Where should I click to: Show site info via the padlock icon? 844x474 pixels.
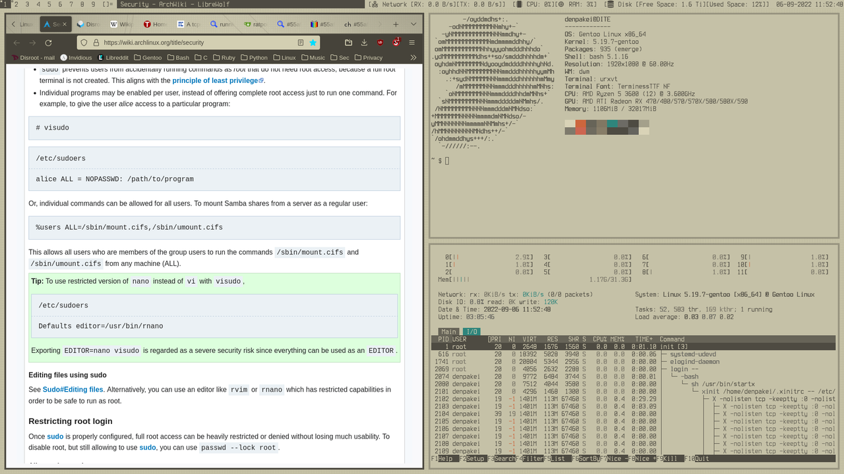click(96, 42)
